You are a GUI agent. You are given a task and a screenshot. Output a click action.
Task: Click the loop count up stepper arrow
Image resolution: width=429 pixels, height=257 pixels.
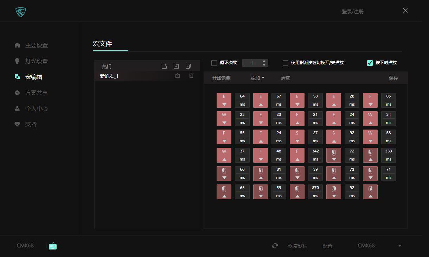pyautogui.click(x=264, y=61)
